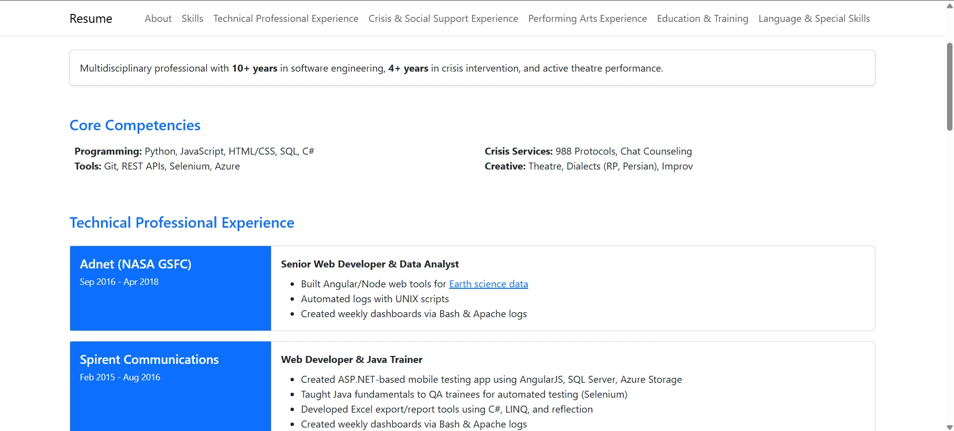954x431 pixels.
Task: Open the Skills nav link
Action: 192,19
